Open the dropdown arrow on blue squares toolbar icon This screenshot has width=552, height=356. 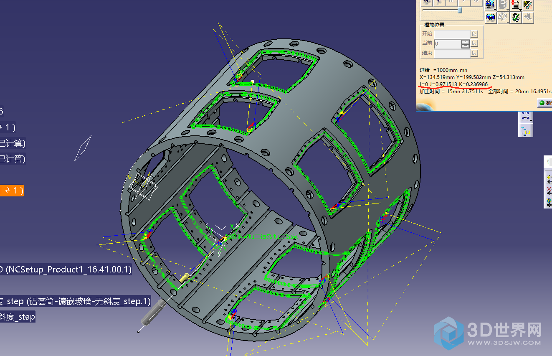(x=532, y=120)
